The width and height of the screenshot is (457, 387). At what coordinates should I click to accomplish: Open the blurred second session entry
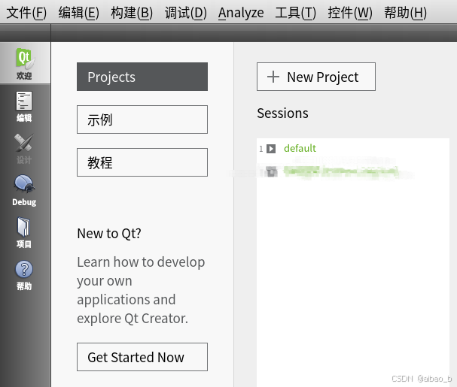[341, 171]
